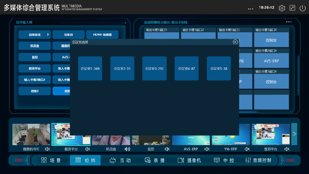Toggle the speaker icon for 机顶盒

coord(127,149)
